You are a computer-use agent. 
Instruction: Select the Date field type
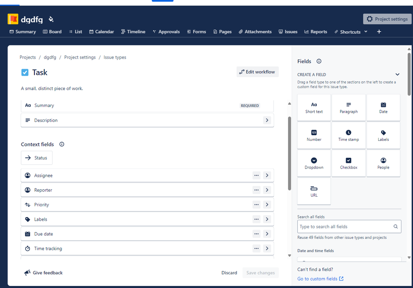383,108
